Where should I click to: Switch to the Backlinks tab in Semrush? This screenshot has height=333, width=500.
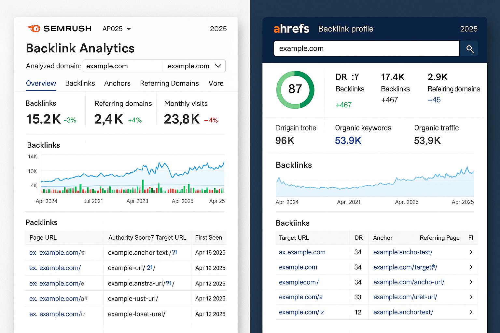click(x=80, y=83)
